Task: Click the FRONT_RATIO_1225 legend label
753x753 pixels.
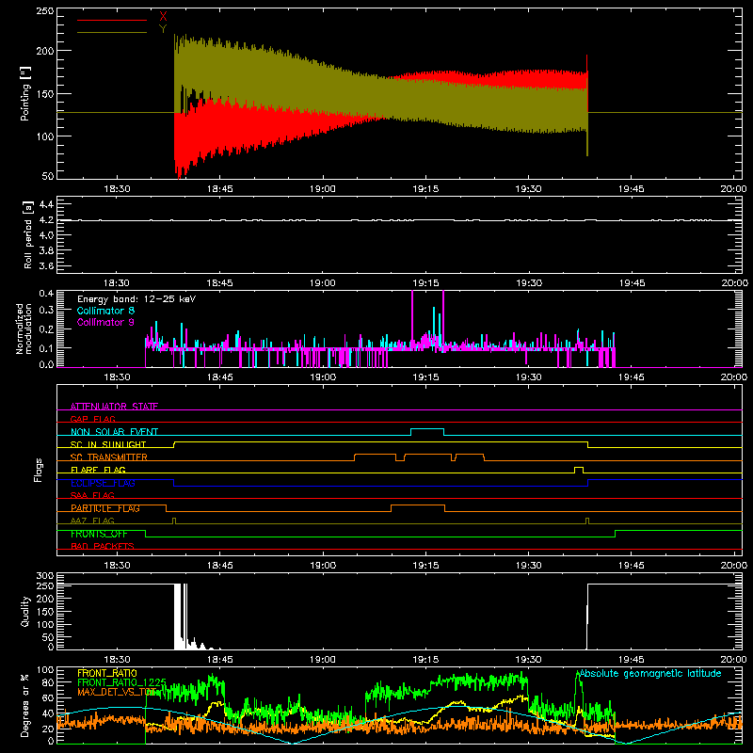Action: coord(121,682)
